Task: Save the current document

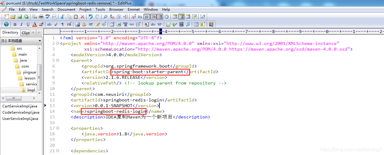Action: coord(20,17)
